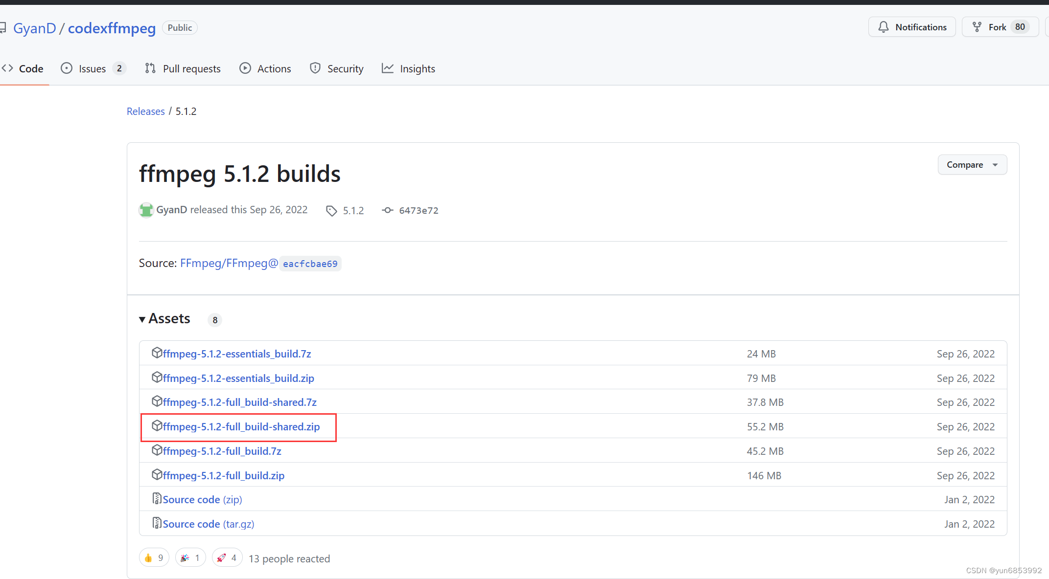Click the 24 MB size text
The height and width of the screenshot is (579, 1049).
pyautogui.click(x=761, y=354)
